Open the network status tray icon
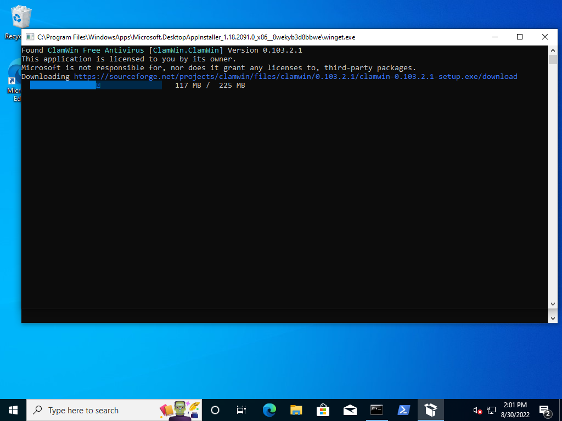 point(491,410)
